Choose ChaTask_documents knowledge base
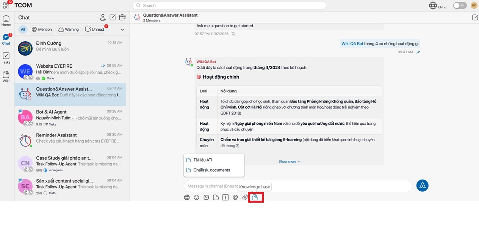479x245 pixels. coord(214,170)
